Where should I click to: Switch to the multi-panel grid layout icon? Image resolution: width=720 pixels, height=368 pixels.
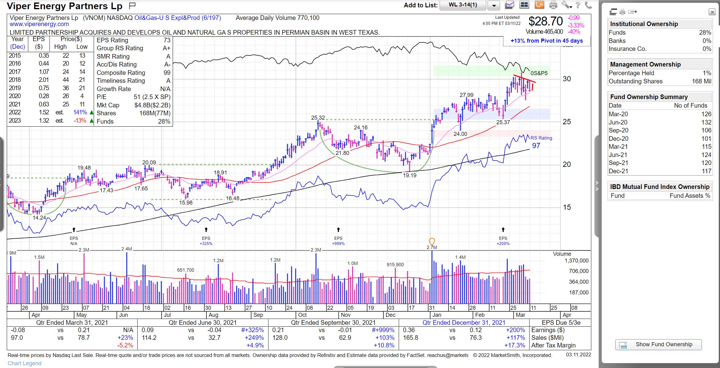tap(524, 5)
